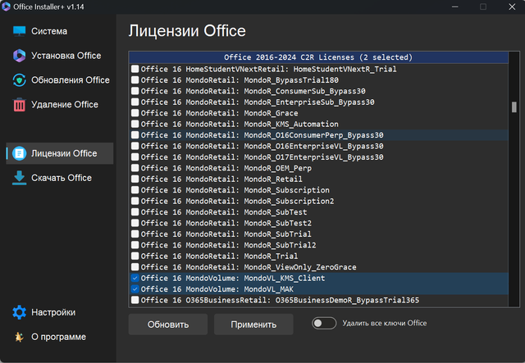Check HomeStudentVNextR_Trial checkbox
525x363 pixels.
coord(135,69)
